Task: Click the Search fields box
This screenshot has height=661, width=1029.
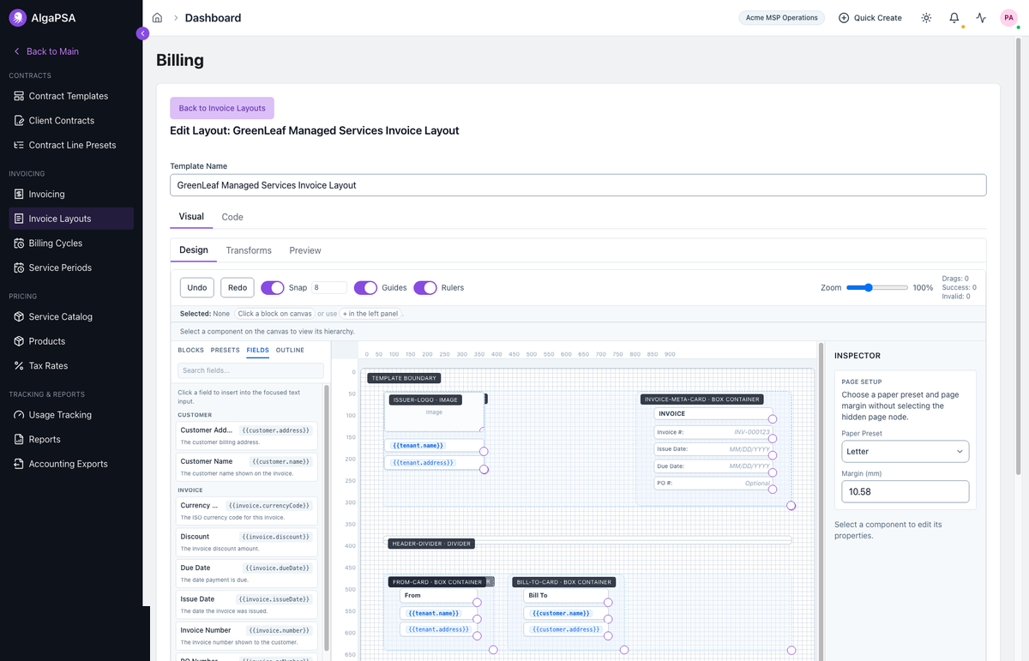Action: point(250,370)
